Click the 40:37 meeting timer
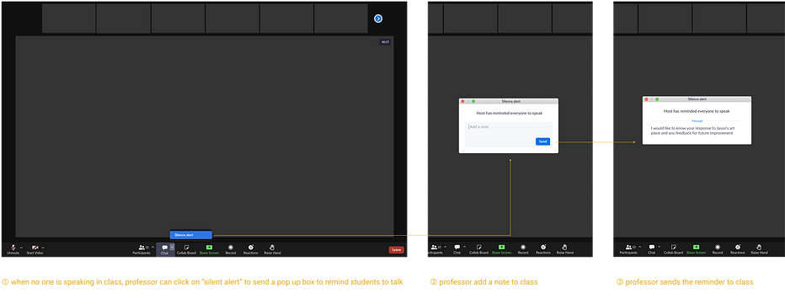The width and height of the screenshot is (785, 304). point(385,42)
